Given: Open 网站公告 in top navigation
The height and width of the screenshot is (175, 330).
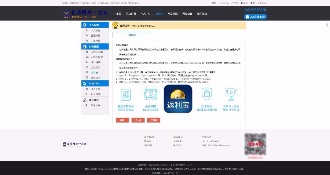Looking at the screenshot, I should pos(187,14).
